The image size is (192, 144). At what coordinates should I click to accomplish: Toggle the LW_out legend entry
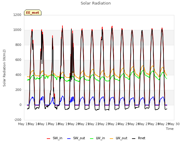coord(118,138)
